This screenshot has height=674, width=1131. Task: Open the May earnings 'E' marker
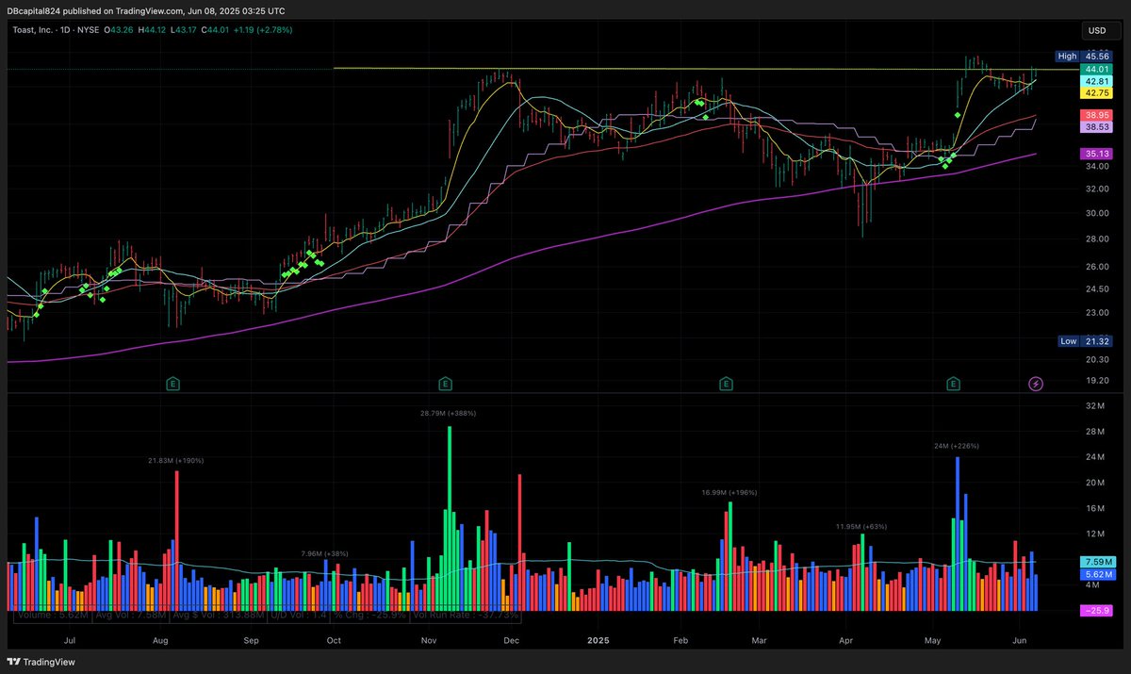click(954, 383)
